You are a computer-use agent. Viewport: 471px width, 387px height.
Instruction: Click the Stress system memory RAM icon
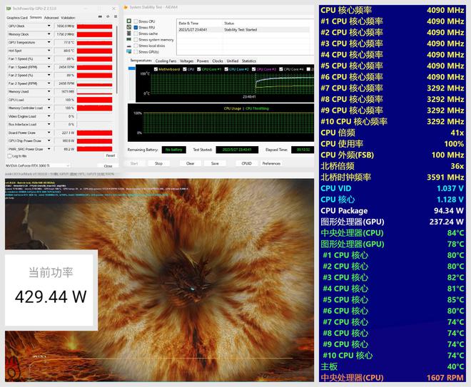(129, 39)
